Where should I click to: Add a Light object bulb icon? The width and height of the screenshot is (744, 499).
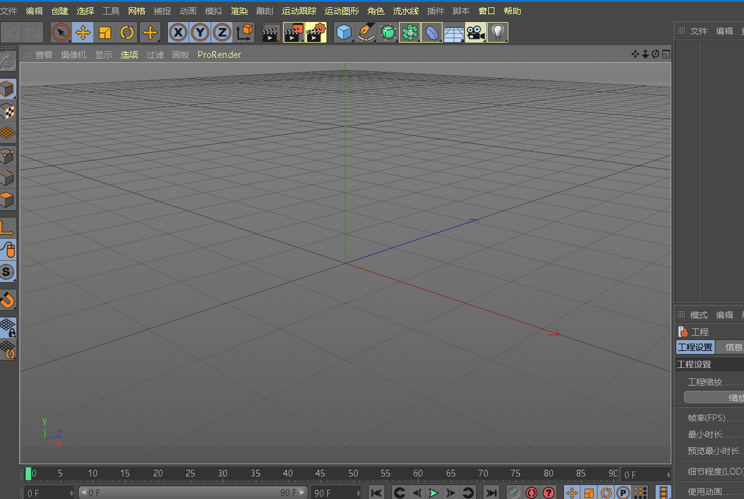(498, 32)
